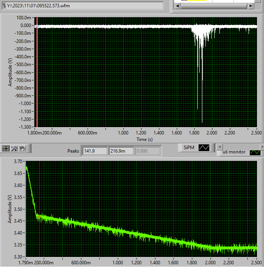Click right arrow of top-right horizontal scrollbar
Viewport: 264px width, 267px height.
pyautogui.click(x=251, y=7)
